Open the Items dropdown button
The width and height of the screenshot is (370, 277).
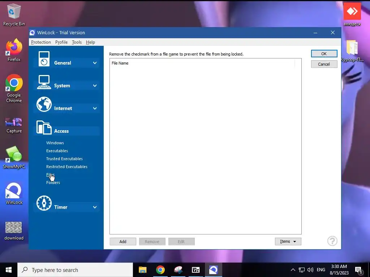[x=288, y=241]
